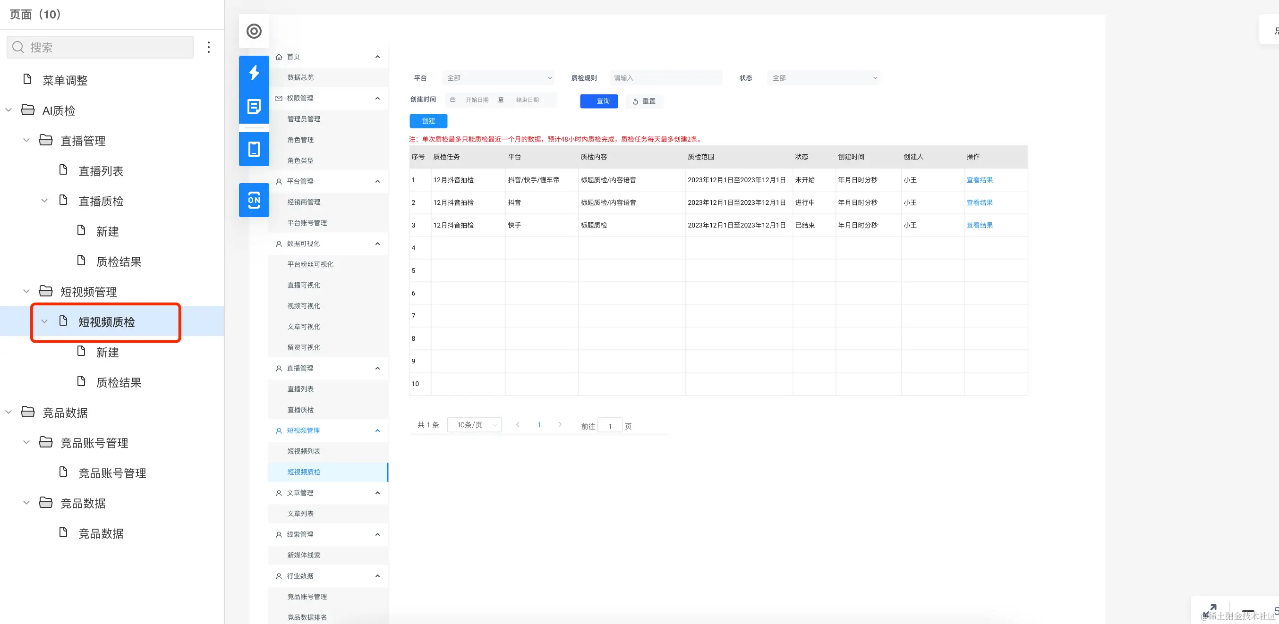Open the 10条/页 page size dropdown

[474, 425]
